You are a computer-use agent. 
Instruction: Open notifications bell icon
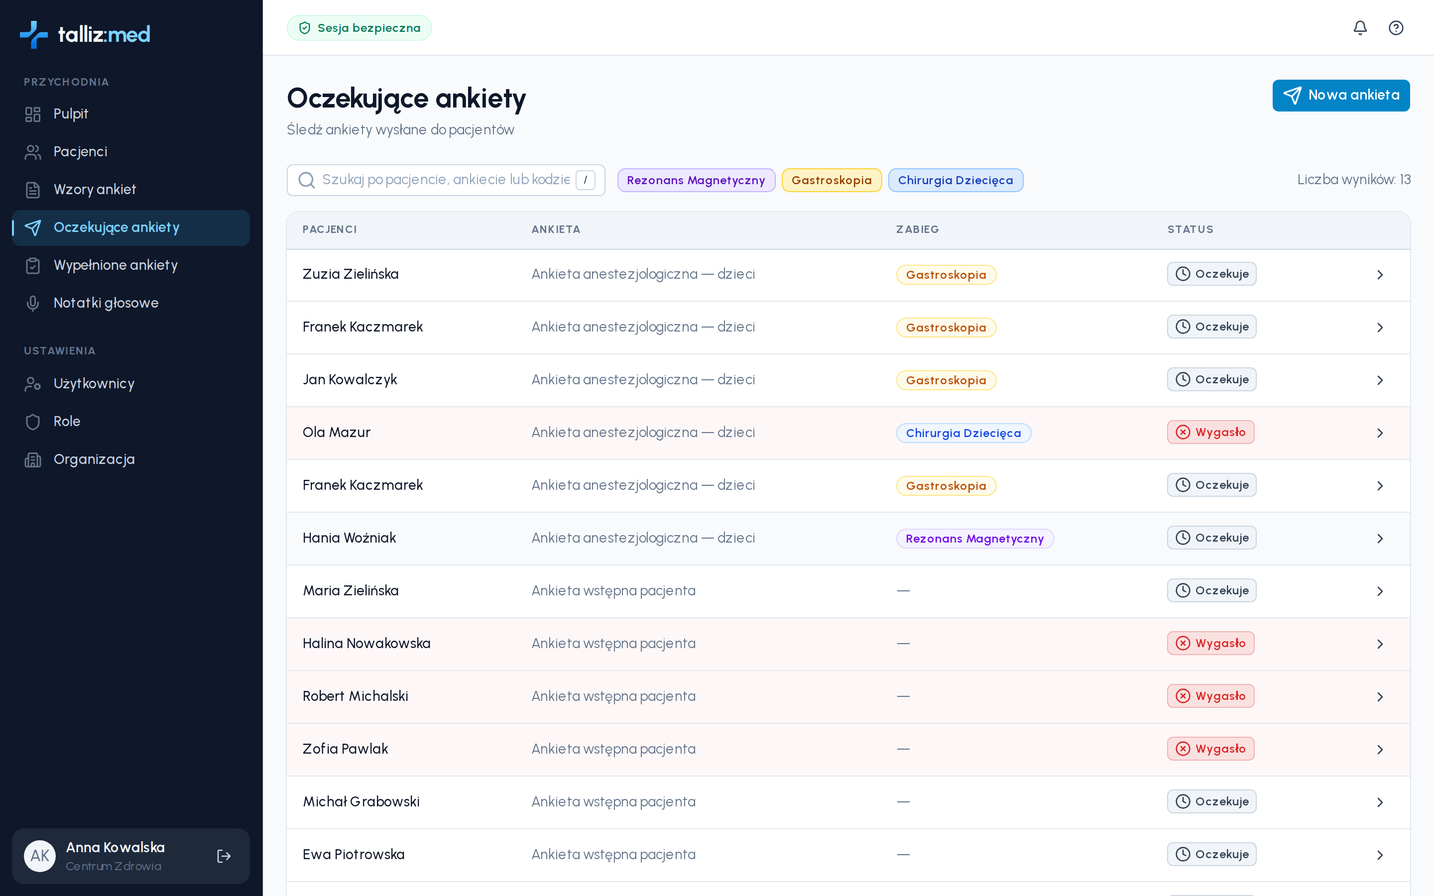click(1360, 28)
